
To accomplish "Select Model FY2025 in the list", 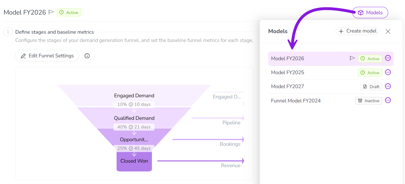I will point(331,72).
